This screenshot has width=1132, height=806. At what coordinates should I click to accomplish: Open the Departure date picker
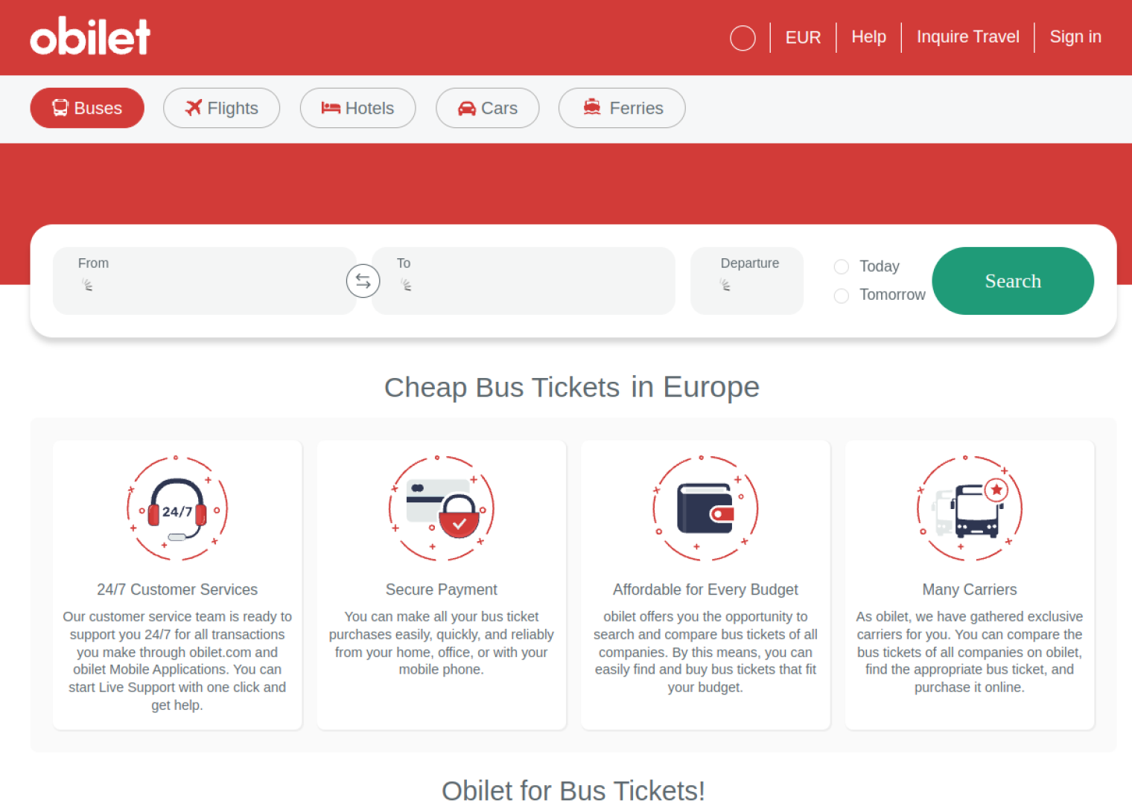pos(747,281)
